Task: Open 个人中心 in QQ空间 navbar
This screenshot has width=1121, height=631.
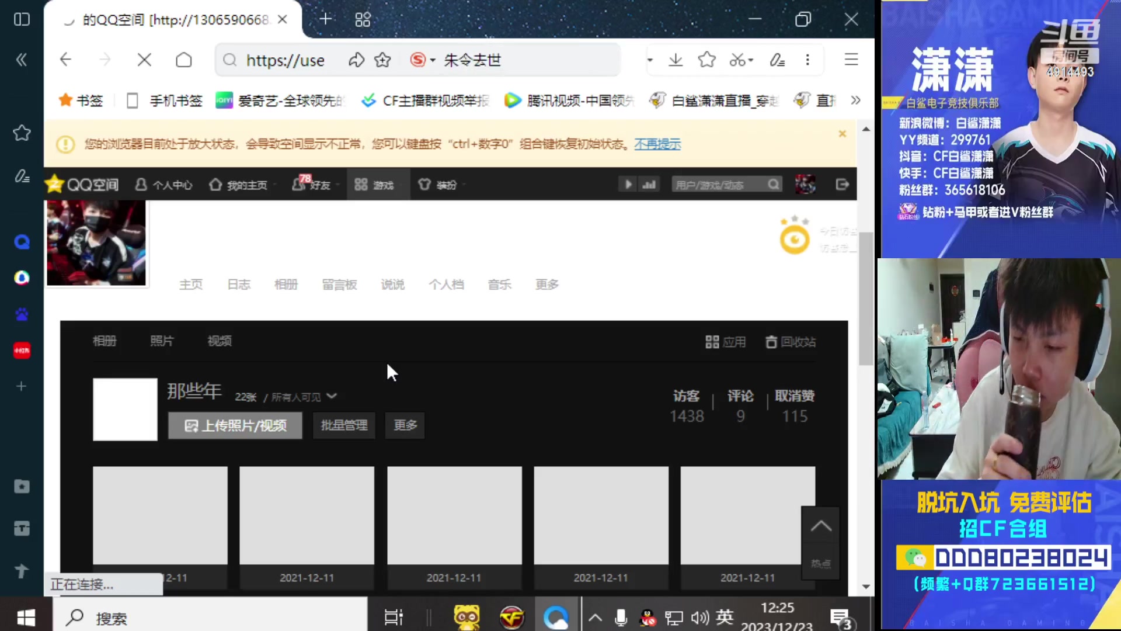Action: [163, 185]
